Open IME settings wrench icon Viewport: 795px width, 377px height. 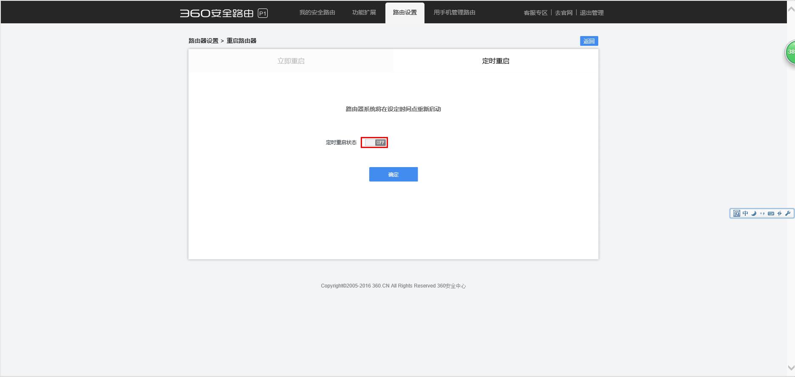coord(788,213)
